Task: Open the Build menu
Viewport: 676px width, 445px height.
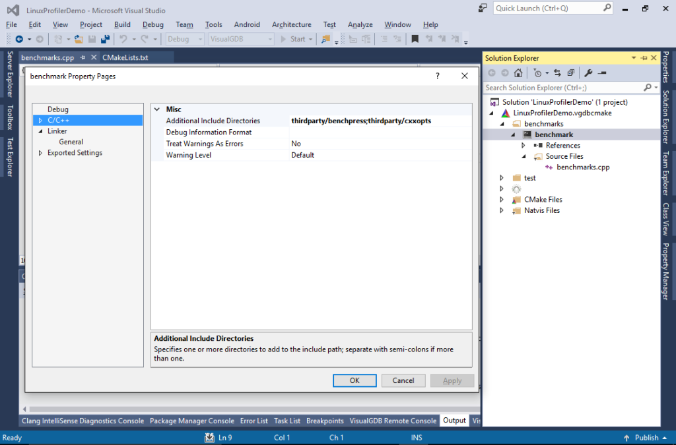Action: coord(122,24)
